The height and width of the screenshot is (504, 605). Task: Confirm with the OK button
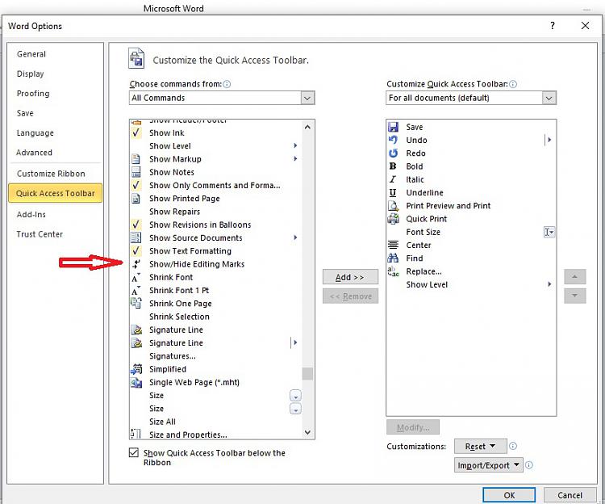[509, 495]
